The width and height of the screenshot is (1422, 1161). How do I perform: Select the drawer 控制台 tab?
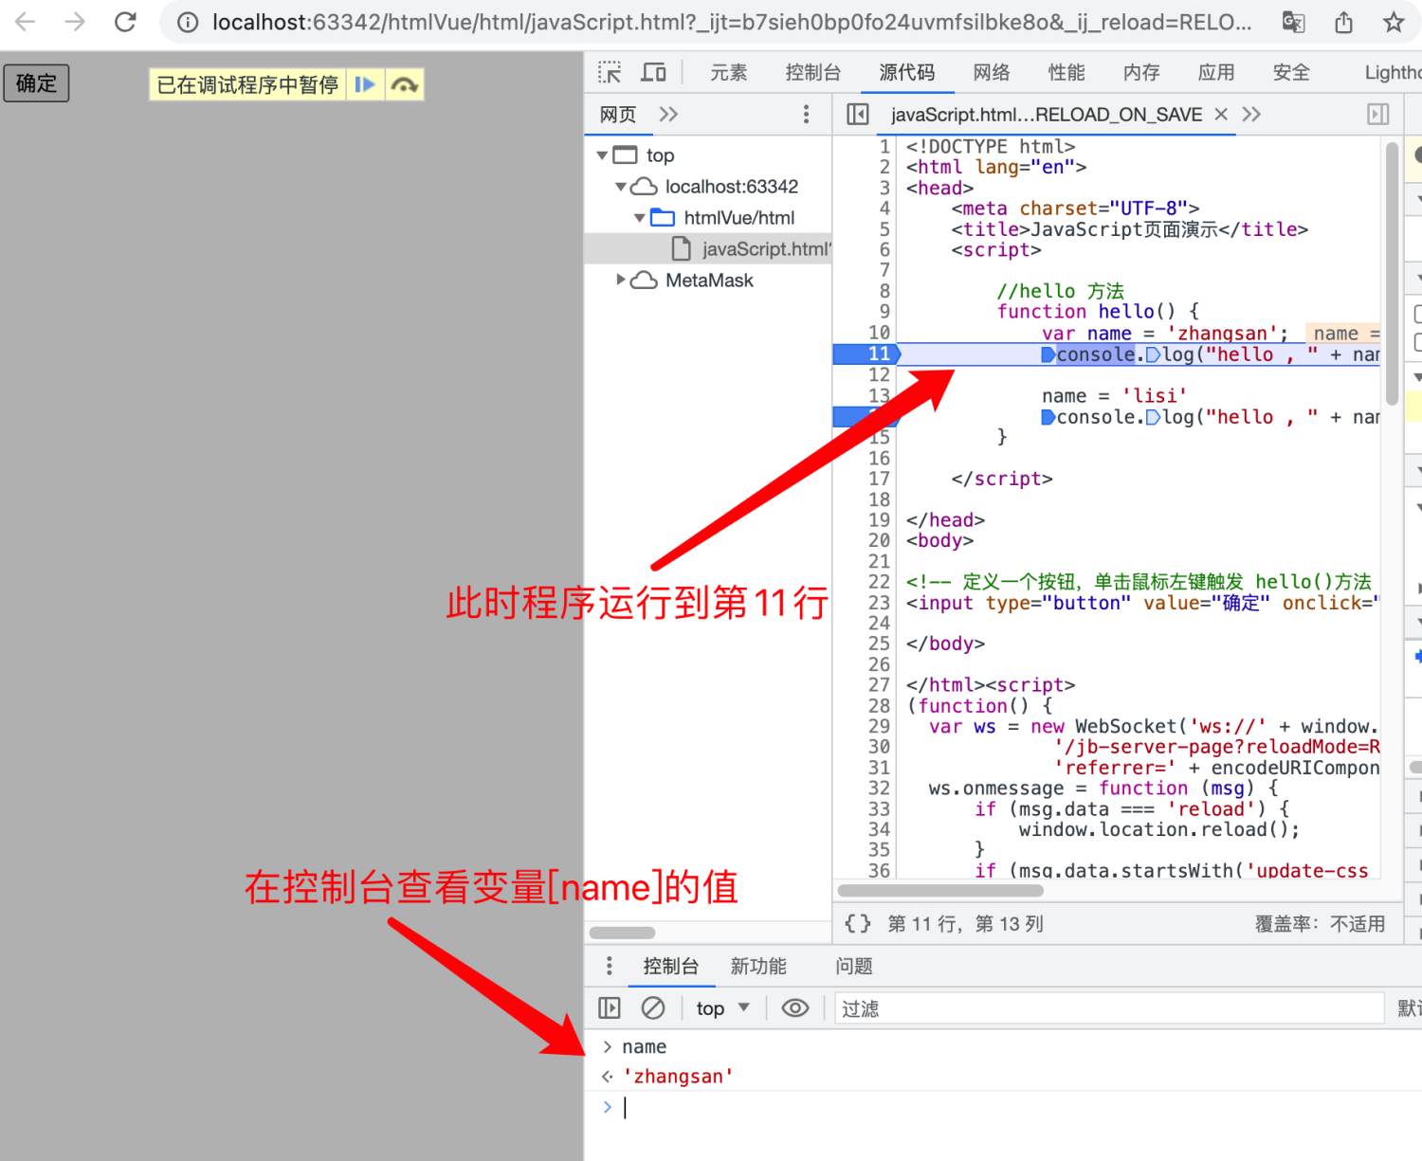point(671,966)
